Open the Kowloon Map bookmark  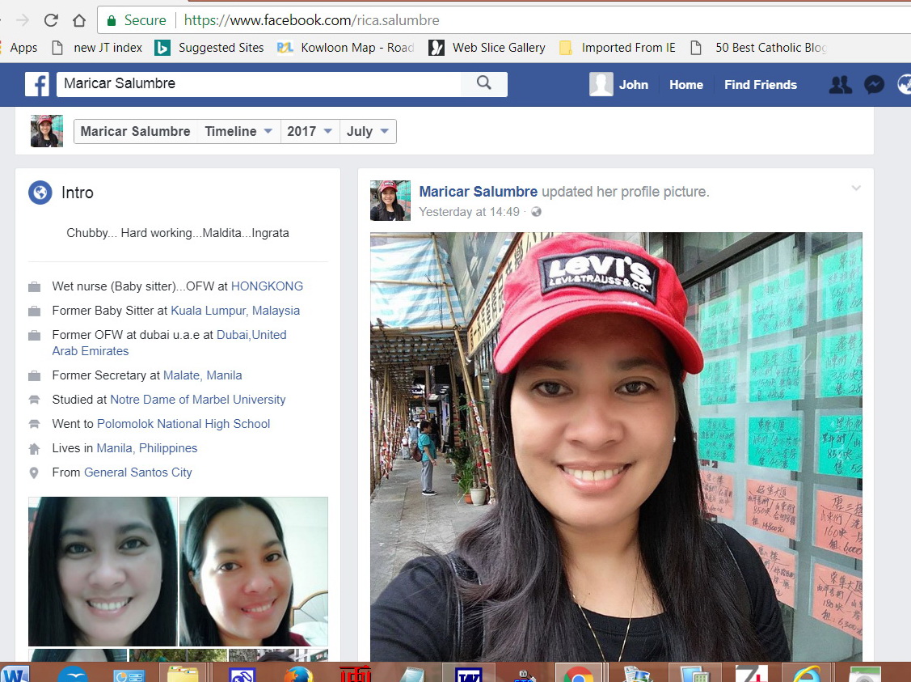346,48
